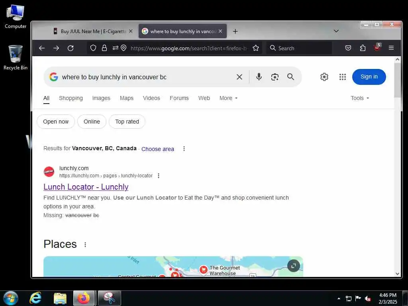408x306 pixels.
Task: Focus the Firefox Search toolbar box
Action: pyautogui.click(x=299, y=48)
